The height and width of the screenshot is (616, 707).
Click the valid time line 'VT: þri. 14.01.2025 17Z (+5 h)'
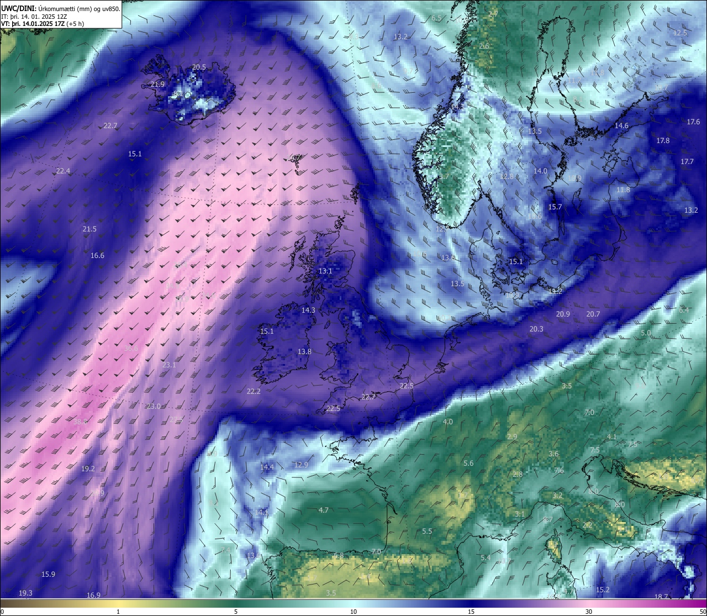[42, 24]
